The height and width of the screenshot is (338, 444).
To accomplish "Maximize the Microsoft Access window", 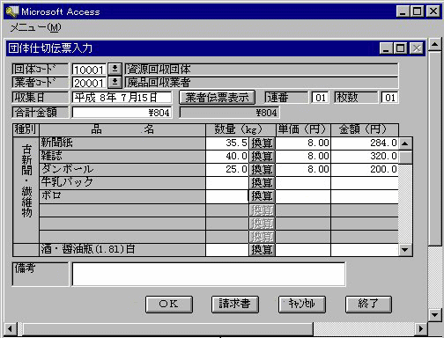I will [417, 11].
